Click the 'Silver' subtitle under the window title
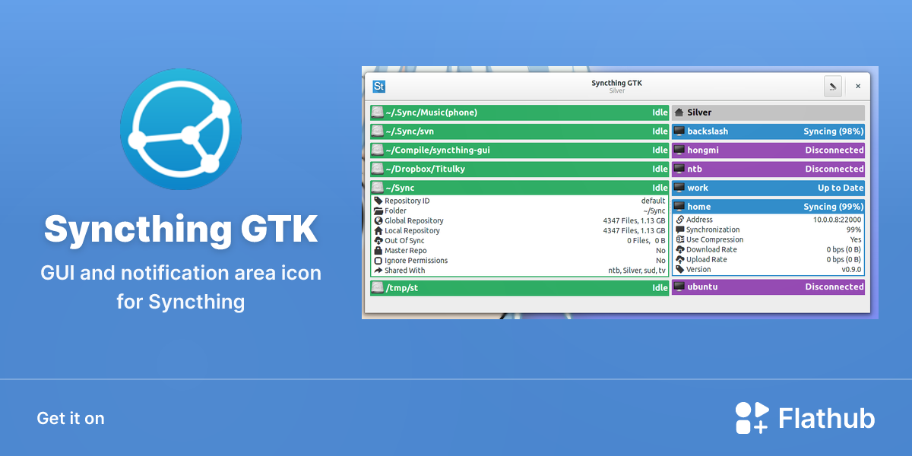The width and height of the screenshot is (912, 456). tap(617, 91)
